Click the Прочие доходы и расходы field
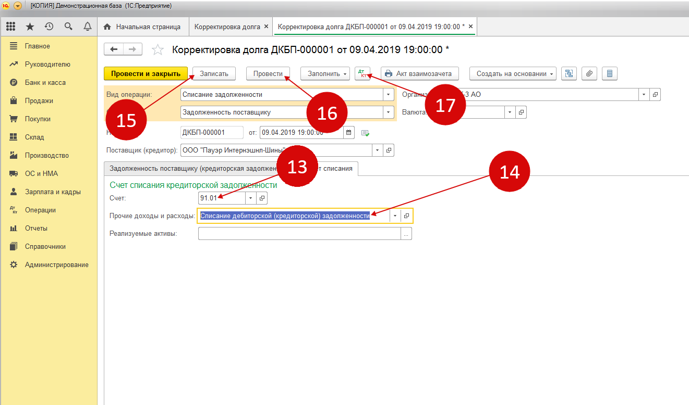 (294, 216)
